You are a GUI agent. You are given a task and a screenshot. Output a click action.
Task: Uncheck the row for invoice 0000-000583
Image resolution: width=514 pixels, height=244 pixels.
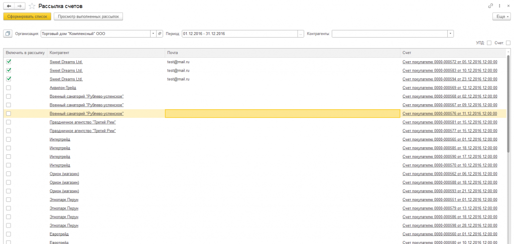tap(9, 70)
